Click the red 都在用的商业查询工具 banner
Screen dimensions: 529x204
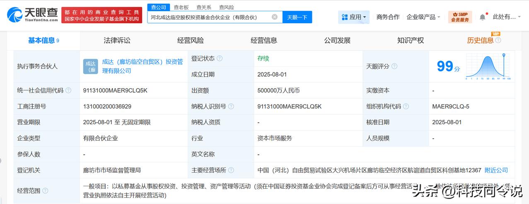coord(101,15)
